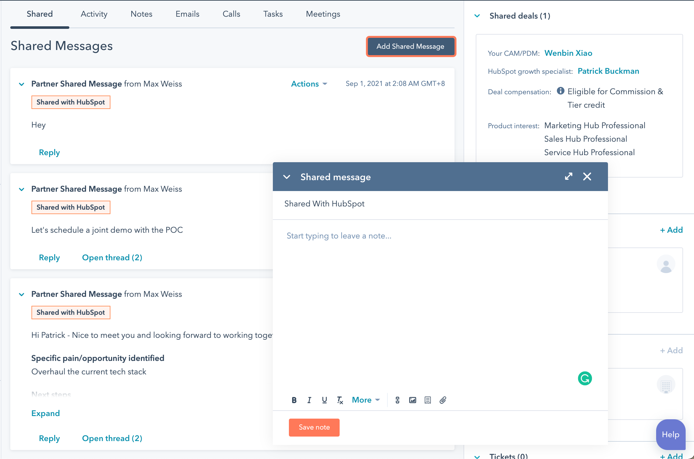Click the 'Shared Messages' heading
694x459 pixels.
tap(62, 46)
